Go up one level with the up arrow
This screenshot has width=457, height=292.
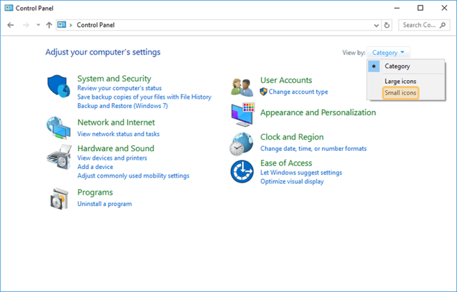tap(49, 25)
